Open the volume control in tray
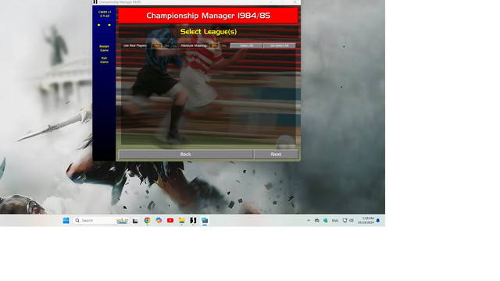The image size is (500, 281). [x=351, y=220]
